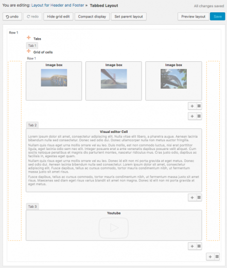Open the outermost Row 1 menu icon
This screenshot has height=268, width=227.
(217, 257)
